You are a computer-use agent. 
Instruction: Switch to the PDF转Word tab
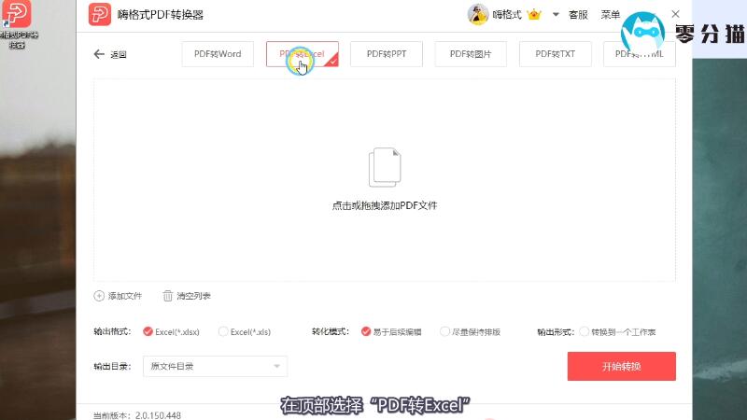pyautogui.click(x=218, y=54)
